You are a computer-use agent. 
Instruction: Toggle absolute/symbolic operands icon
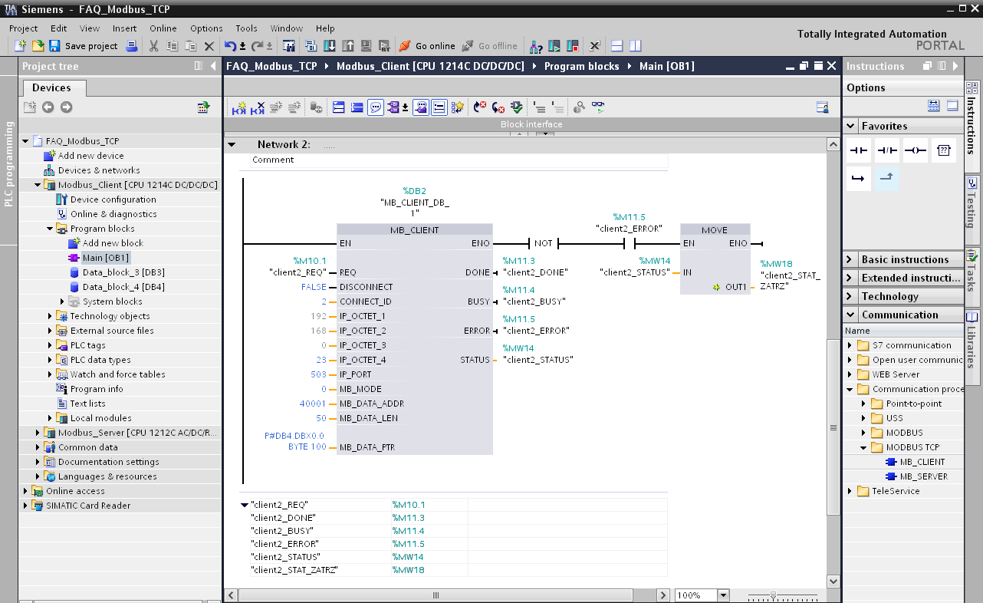click(394, 108)
